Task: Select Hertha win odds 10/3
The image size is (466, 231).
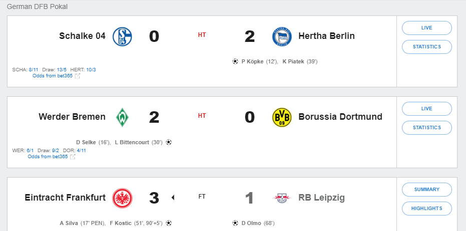Action: pos(91,70)
